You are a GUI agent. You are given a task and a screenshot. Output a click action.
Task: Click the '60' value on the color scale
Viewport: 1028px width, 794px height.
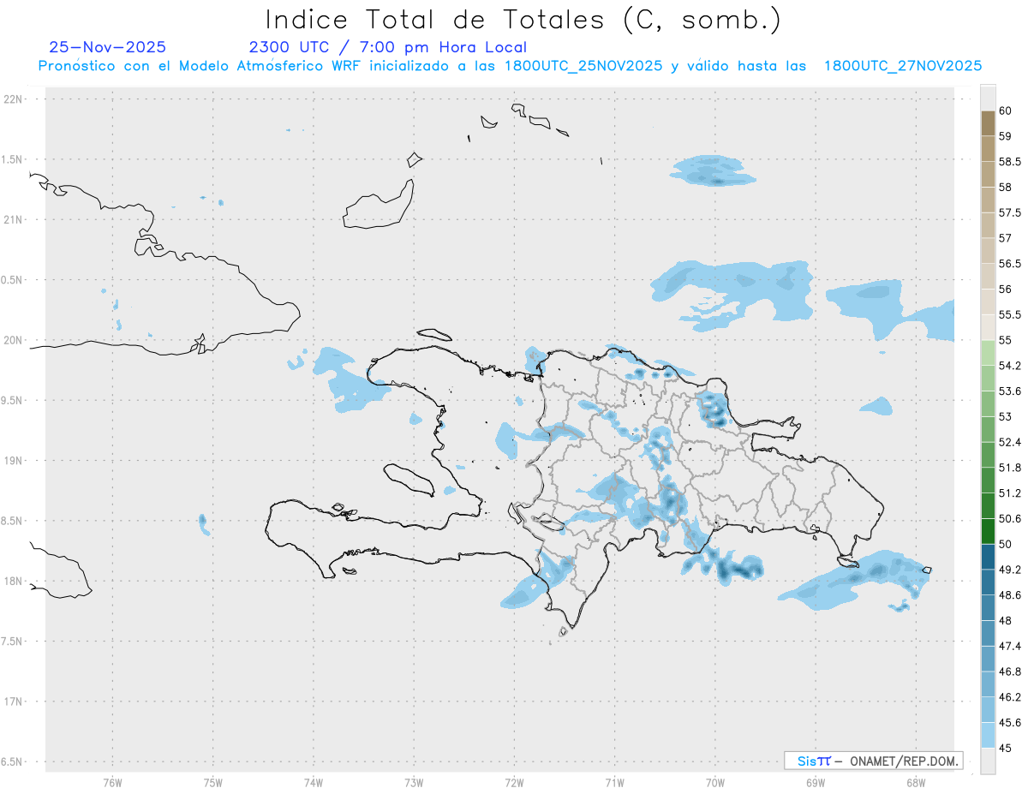pyautogui.click(x=1006, y=110)
